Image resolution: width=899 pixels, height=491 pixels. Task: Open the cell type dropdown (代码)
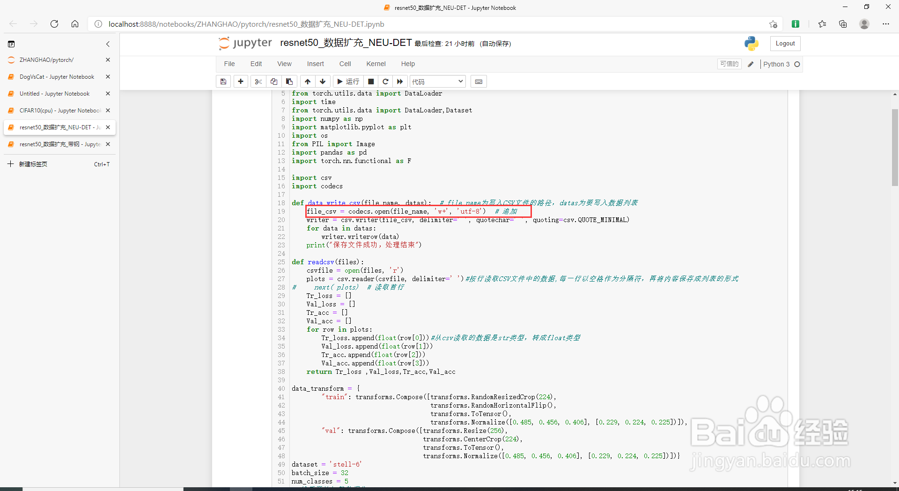(438, 82)
